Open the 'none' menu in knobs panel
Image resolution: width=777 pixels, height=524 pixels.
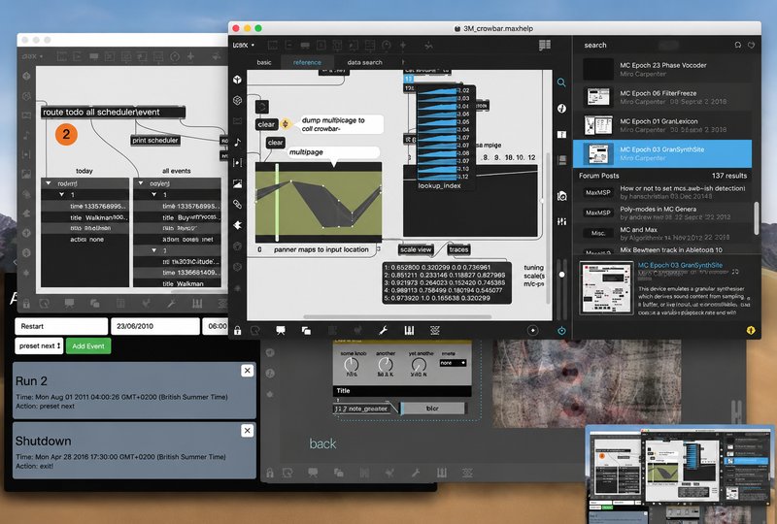[453, 363]
